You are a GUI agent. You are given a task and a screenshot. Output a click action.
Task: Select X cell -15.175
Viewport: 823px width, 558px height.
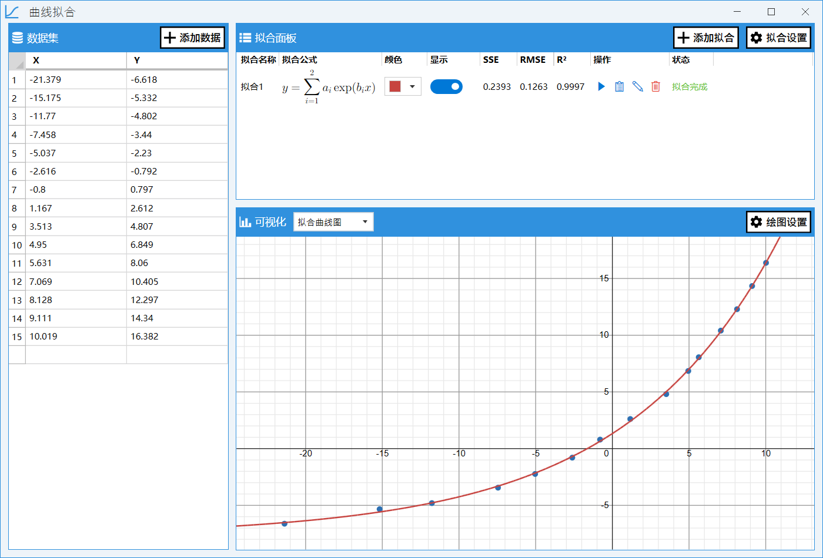(x=76, y=98)
